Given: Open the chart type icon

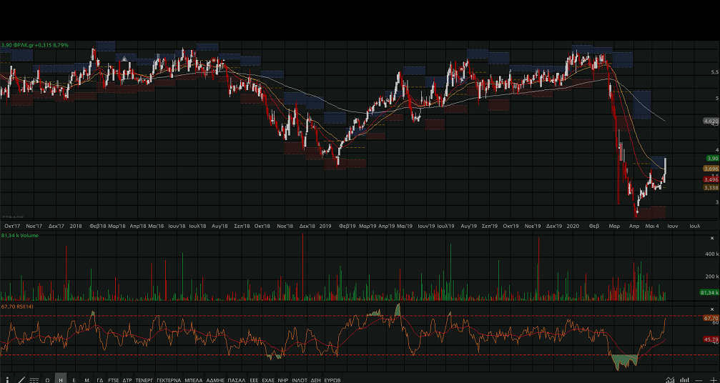Looking at the screenshot, I should tap(669, 379).
